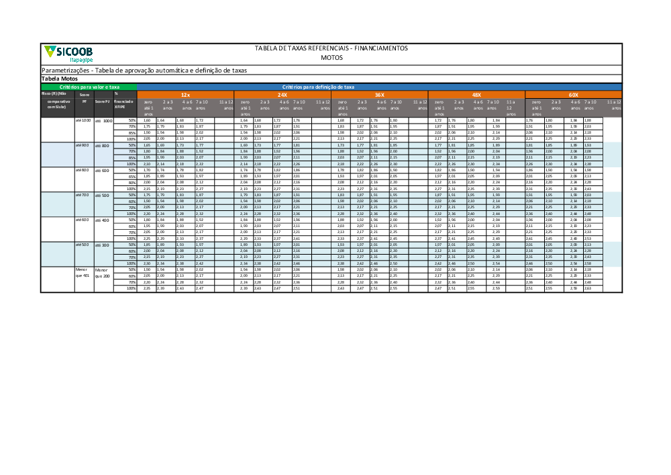671x475 pixels.
Task: Select the 24X orange column header
Action: click(282, 95)
